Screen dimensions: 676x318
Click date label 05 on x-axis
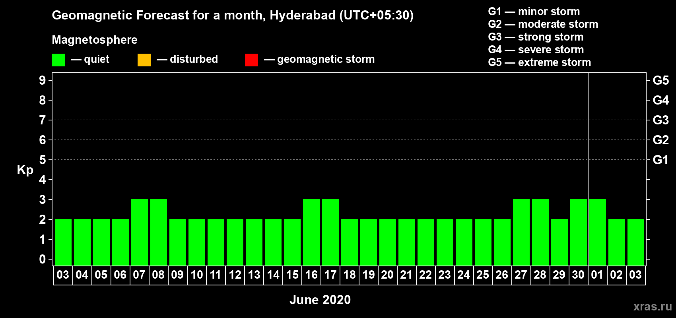click(101, 275)
